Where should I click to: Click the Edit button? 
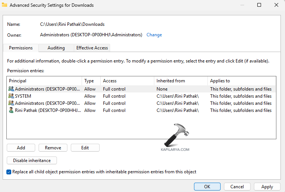[85, 148]
